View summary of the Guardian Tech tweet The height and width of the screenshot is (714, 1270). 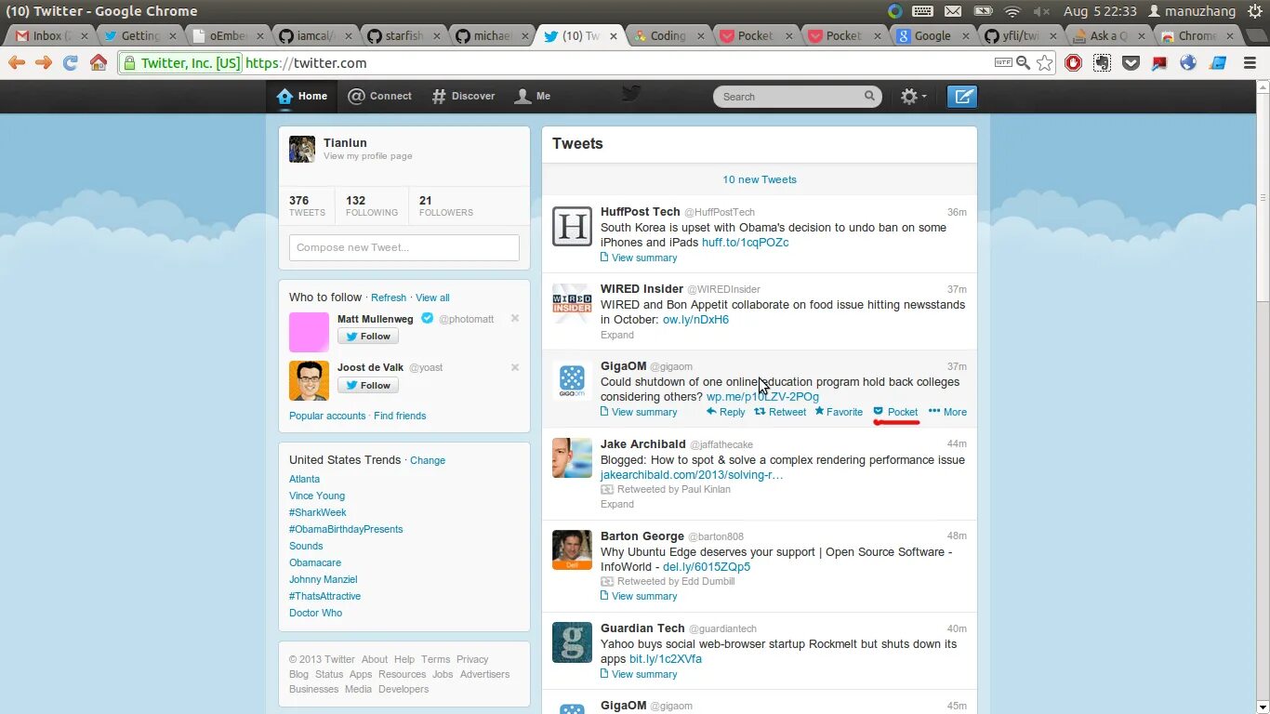point(639,674)
